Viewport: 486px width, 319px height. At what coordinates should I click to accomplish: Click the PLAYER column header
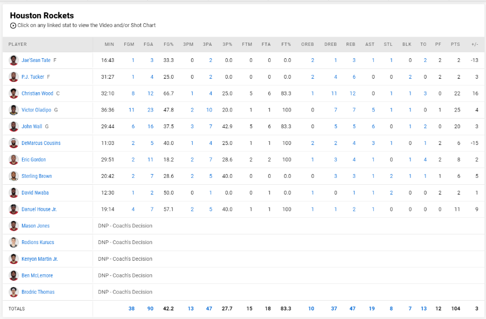[x=18, y=44]
